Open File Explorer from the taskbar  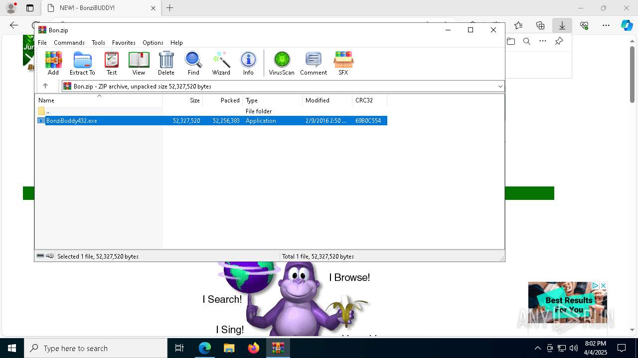pos(229,348)
